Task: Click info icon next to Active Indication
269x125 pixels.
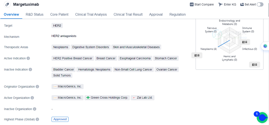Action: (x=28, y=58)
